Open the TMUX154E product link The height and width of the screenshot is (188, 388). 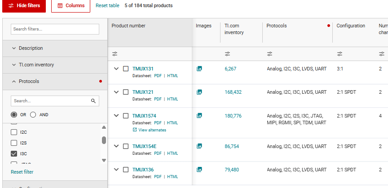144,146
